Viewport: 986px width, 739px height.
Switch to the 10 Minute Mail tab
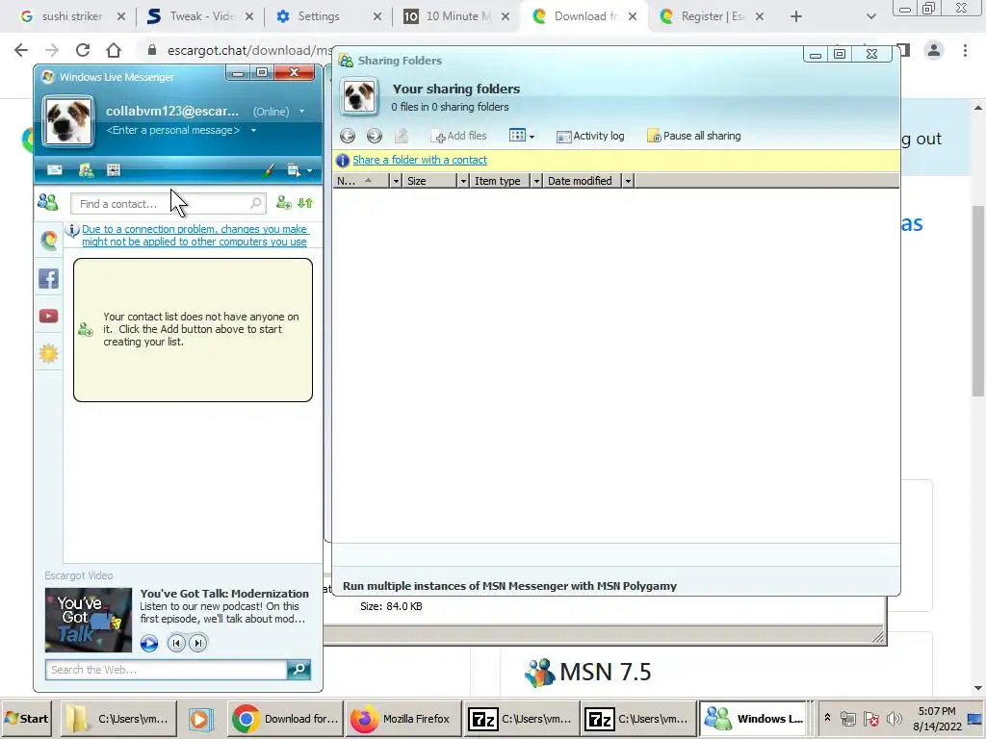coord(456,16)
